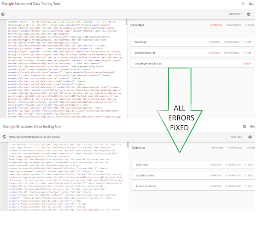Image resolution: width=256 pixels, height=240 pixels.
Task: Click lower code pane scrollbar thumb
Action: click(128, 145)
